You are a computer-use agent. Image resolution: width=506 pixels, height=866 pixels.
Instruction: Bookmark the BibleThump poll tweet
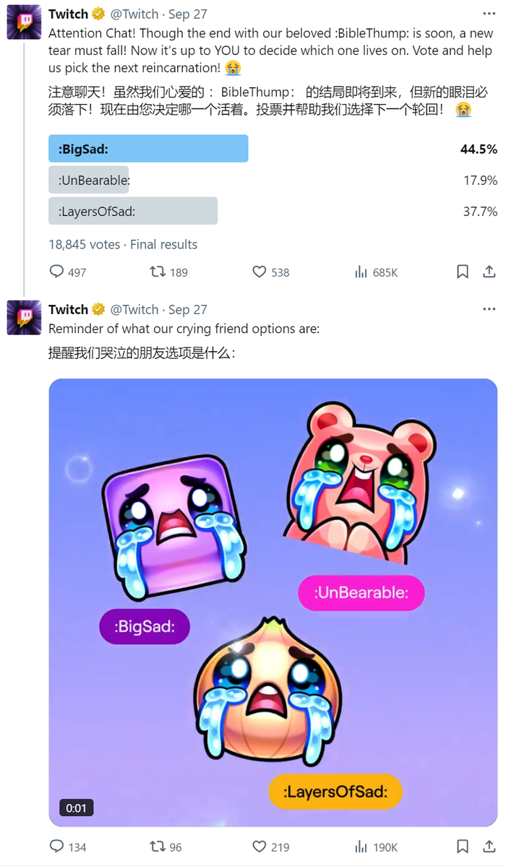point(463,272)
